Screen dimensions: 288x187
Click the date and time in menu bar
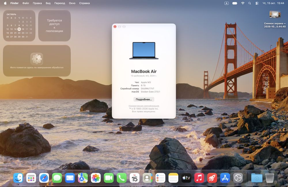(273, 3)
